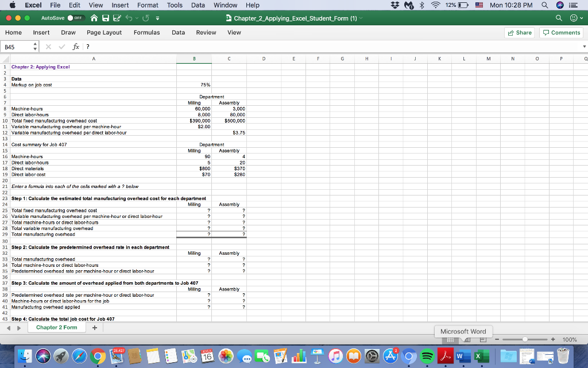The image size is (588, 368).
Task: Open Google Chrome from the dock
Action: [98, 356]
